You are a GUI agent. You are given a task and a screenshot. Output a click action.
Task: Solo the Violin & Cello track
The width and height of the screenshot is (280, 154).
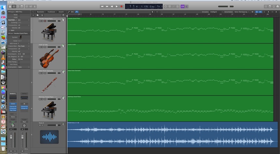point(42,47)
